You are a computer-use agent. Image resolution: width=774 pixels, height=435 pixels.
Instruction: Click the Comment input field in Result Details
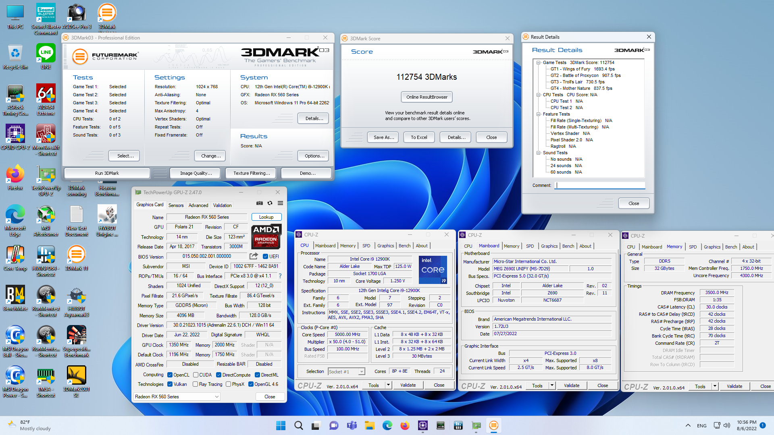600,185
